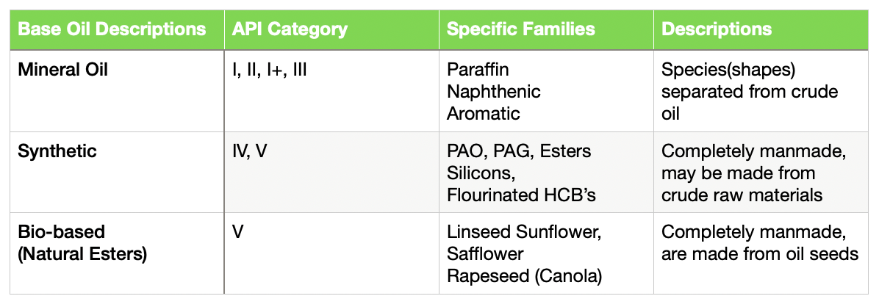The width and height of the screenshot is (879, 307).
Task: Click the word "Naphthenic"
Action: pos(493,92)
